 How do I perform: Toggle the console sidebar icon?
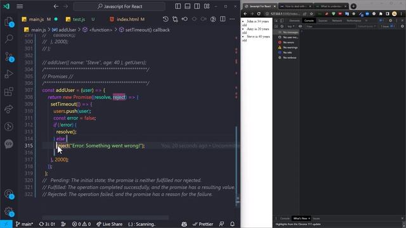pos(276,27)
